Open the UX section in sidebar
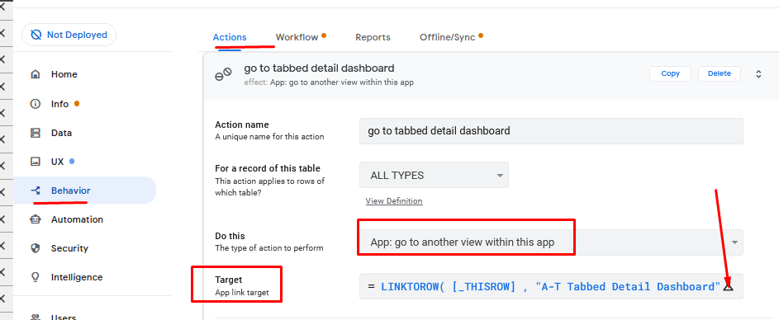The image size is (779, 320). 57,162
